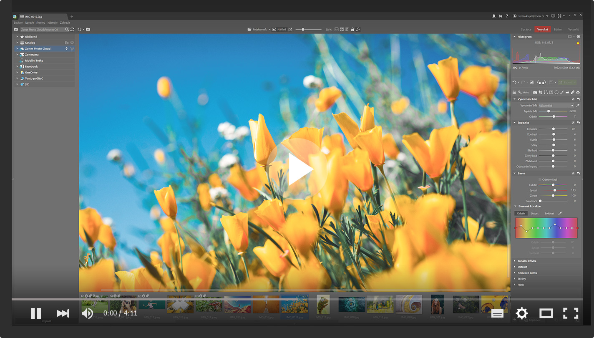
Task: Select the Vyvolat module tab
Action: pos(543,29)
